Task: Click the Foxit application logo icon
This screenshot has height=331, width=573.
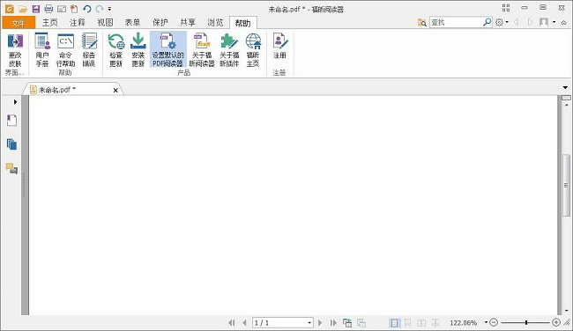Action: (10, 9)
